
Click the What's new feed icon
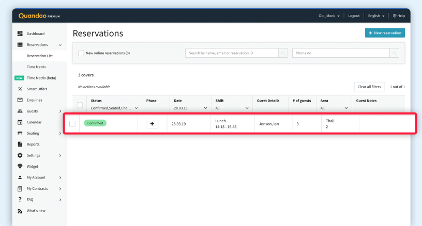tap(20, 211)
